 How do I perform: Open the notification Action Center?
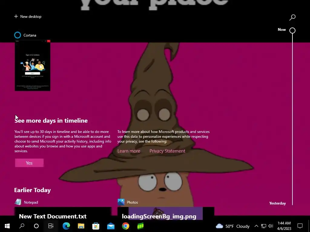(300, 226)
